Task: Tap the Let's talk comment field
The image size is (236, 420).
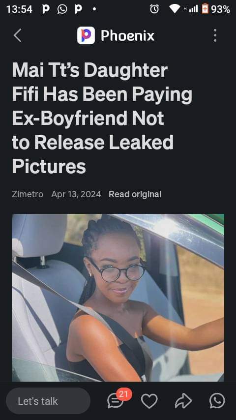Action: pos(48,401)
